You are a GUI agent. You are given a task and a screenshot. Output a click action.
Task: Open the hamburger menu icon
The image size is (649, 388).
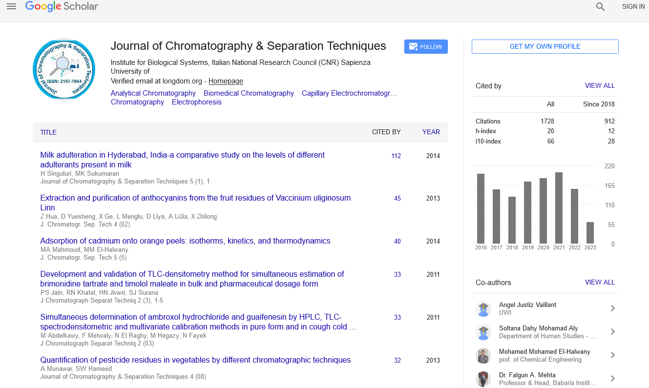tap(11, 6)
